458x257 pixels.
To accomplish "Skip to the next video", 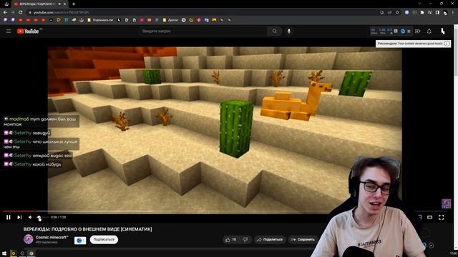I will click(19, 217).
